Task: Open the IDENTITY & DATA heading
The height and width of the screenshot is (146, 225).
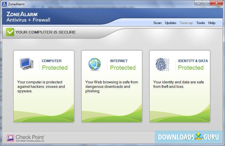Action: tap(193, 61)
